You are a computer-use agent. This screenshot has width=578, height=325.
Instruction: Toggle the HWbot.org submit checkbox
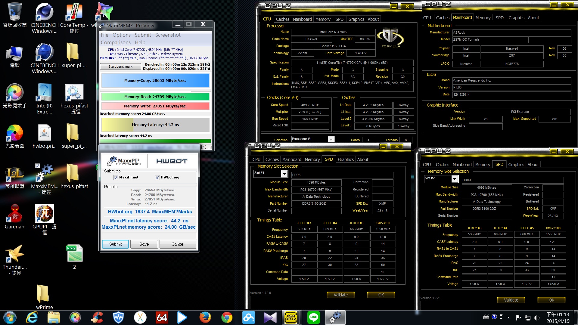(x=157, y=178)
